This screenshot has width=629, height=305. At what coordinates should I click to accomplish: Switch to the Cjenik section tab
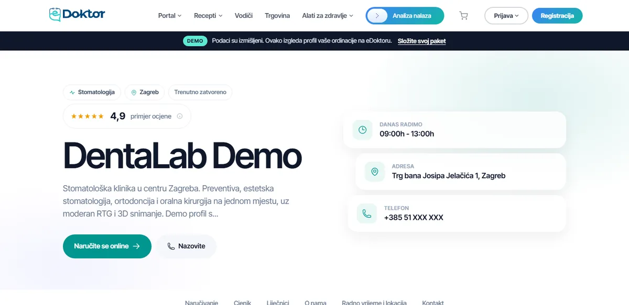243,302
